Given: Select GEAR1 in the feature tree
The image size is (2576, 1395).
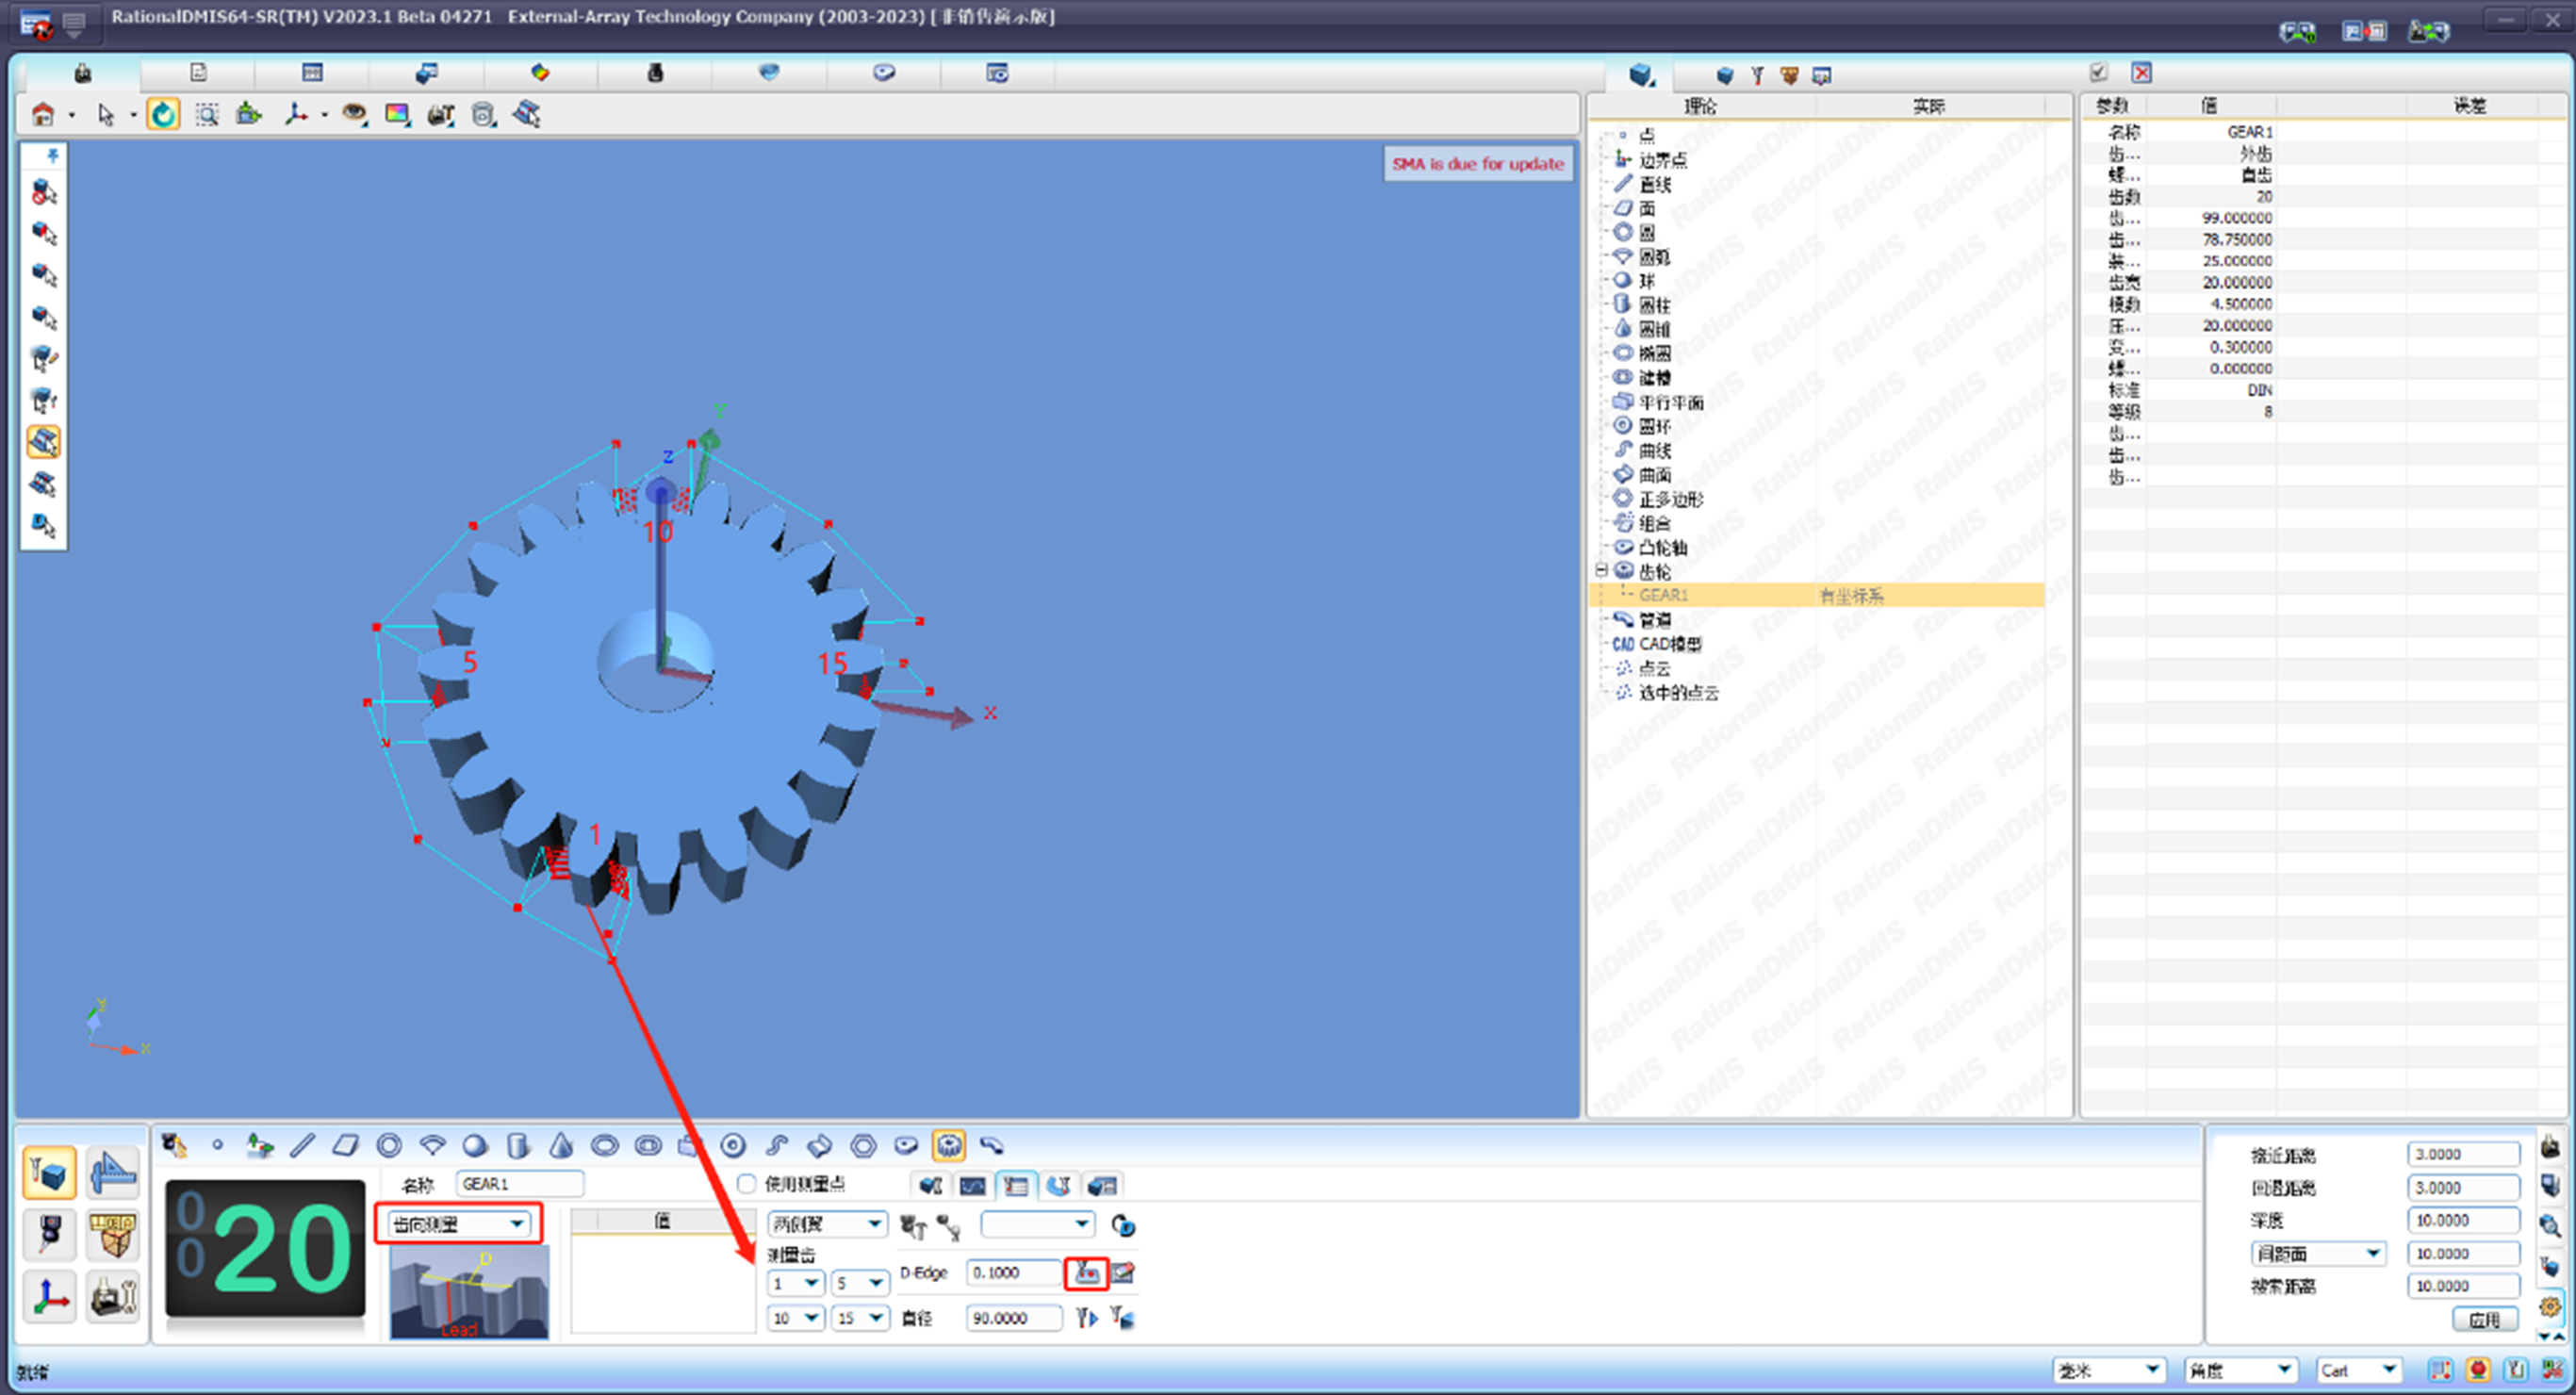Looking at the screenshot, I should 1665,594.
